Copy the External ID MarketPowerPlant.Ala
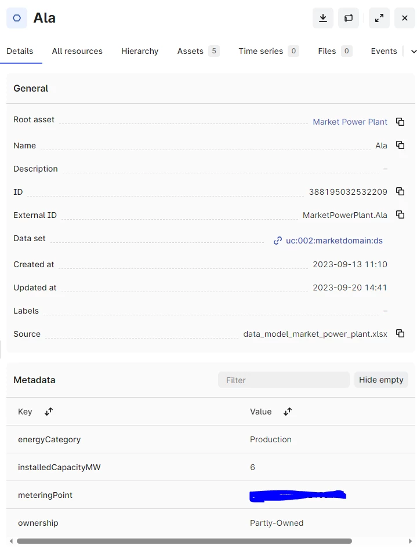The width and height of the screenshot is (417, 553). (400, 214)
